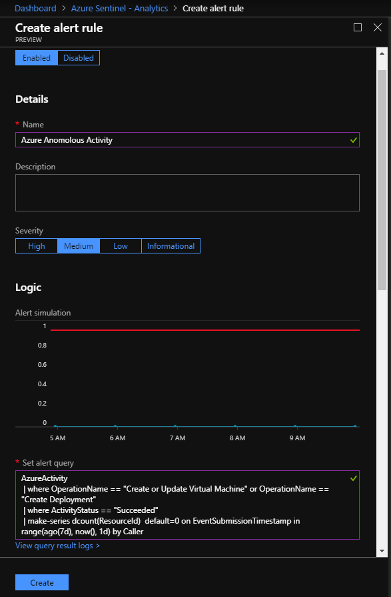Click inside the Set alert query editor
The height and width of the screenshot is (597, 391).
pos(187,505)
